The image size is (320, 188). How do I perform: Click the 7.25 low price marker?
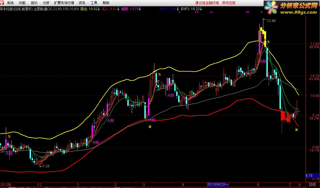[46, 166]
